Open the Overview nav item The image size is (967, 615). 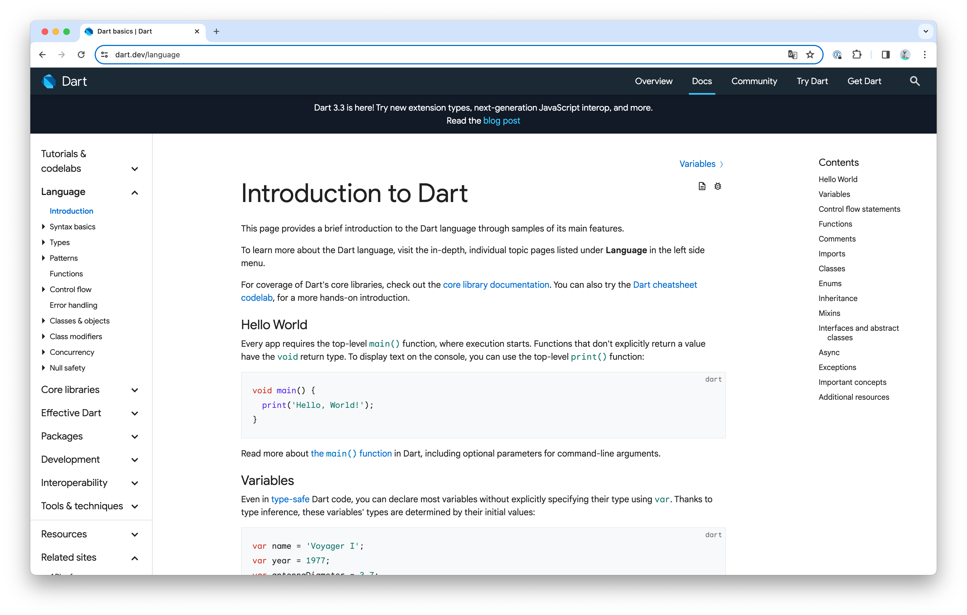(x=653, y=81)
